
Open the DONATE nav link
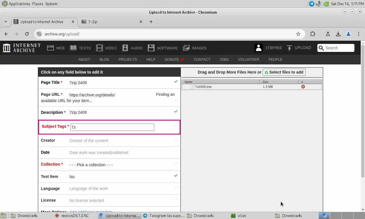point(174,60)
